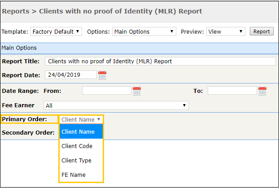Click the Primary Order label
Viewport: 279px width, 188px height.
coord(25,119)
